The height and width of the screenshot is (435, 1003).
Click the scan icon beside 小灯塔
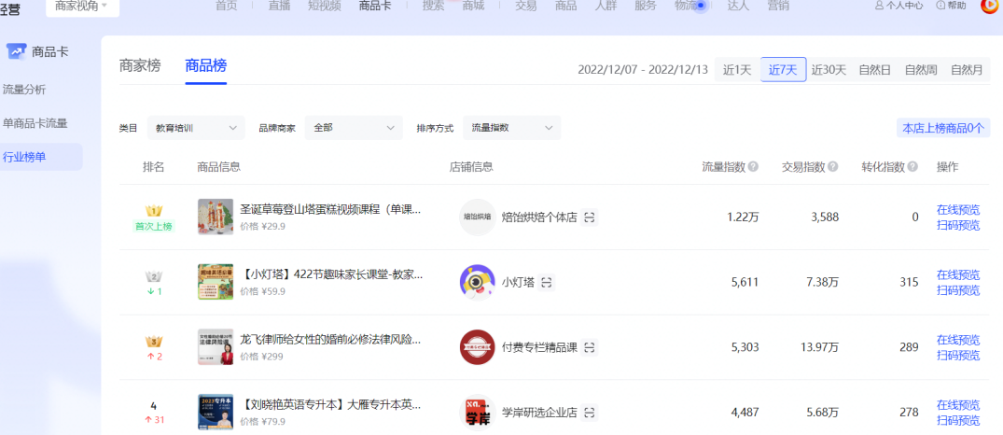coord(547,282)
